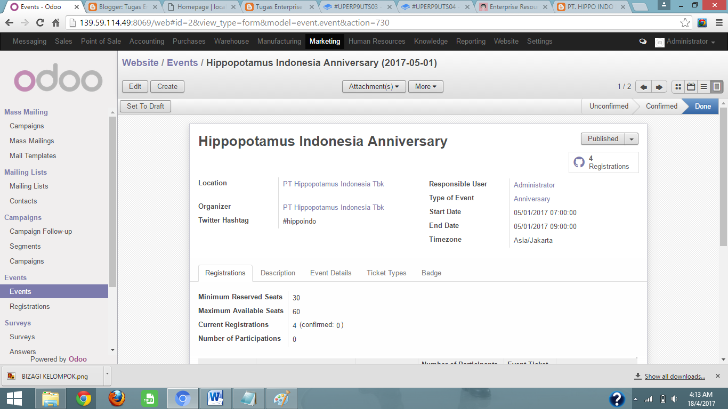Show hidden system tray icons arrow

click(x=635, y=399)
